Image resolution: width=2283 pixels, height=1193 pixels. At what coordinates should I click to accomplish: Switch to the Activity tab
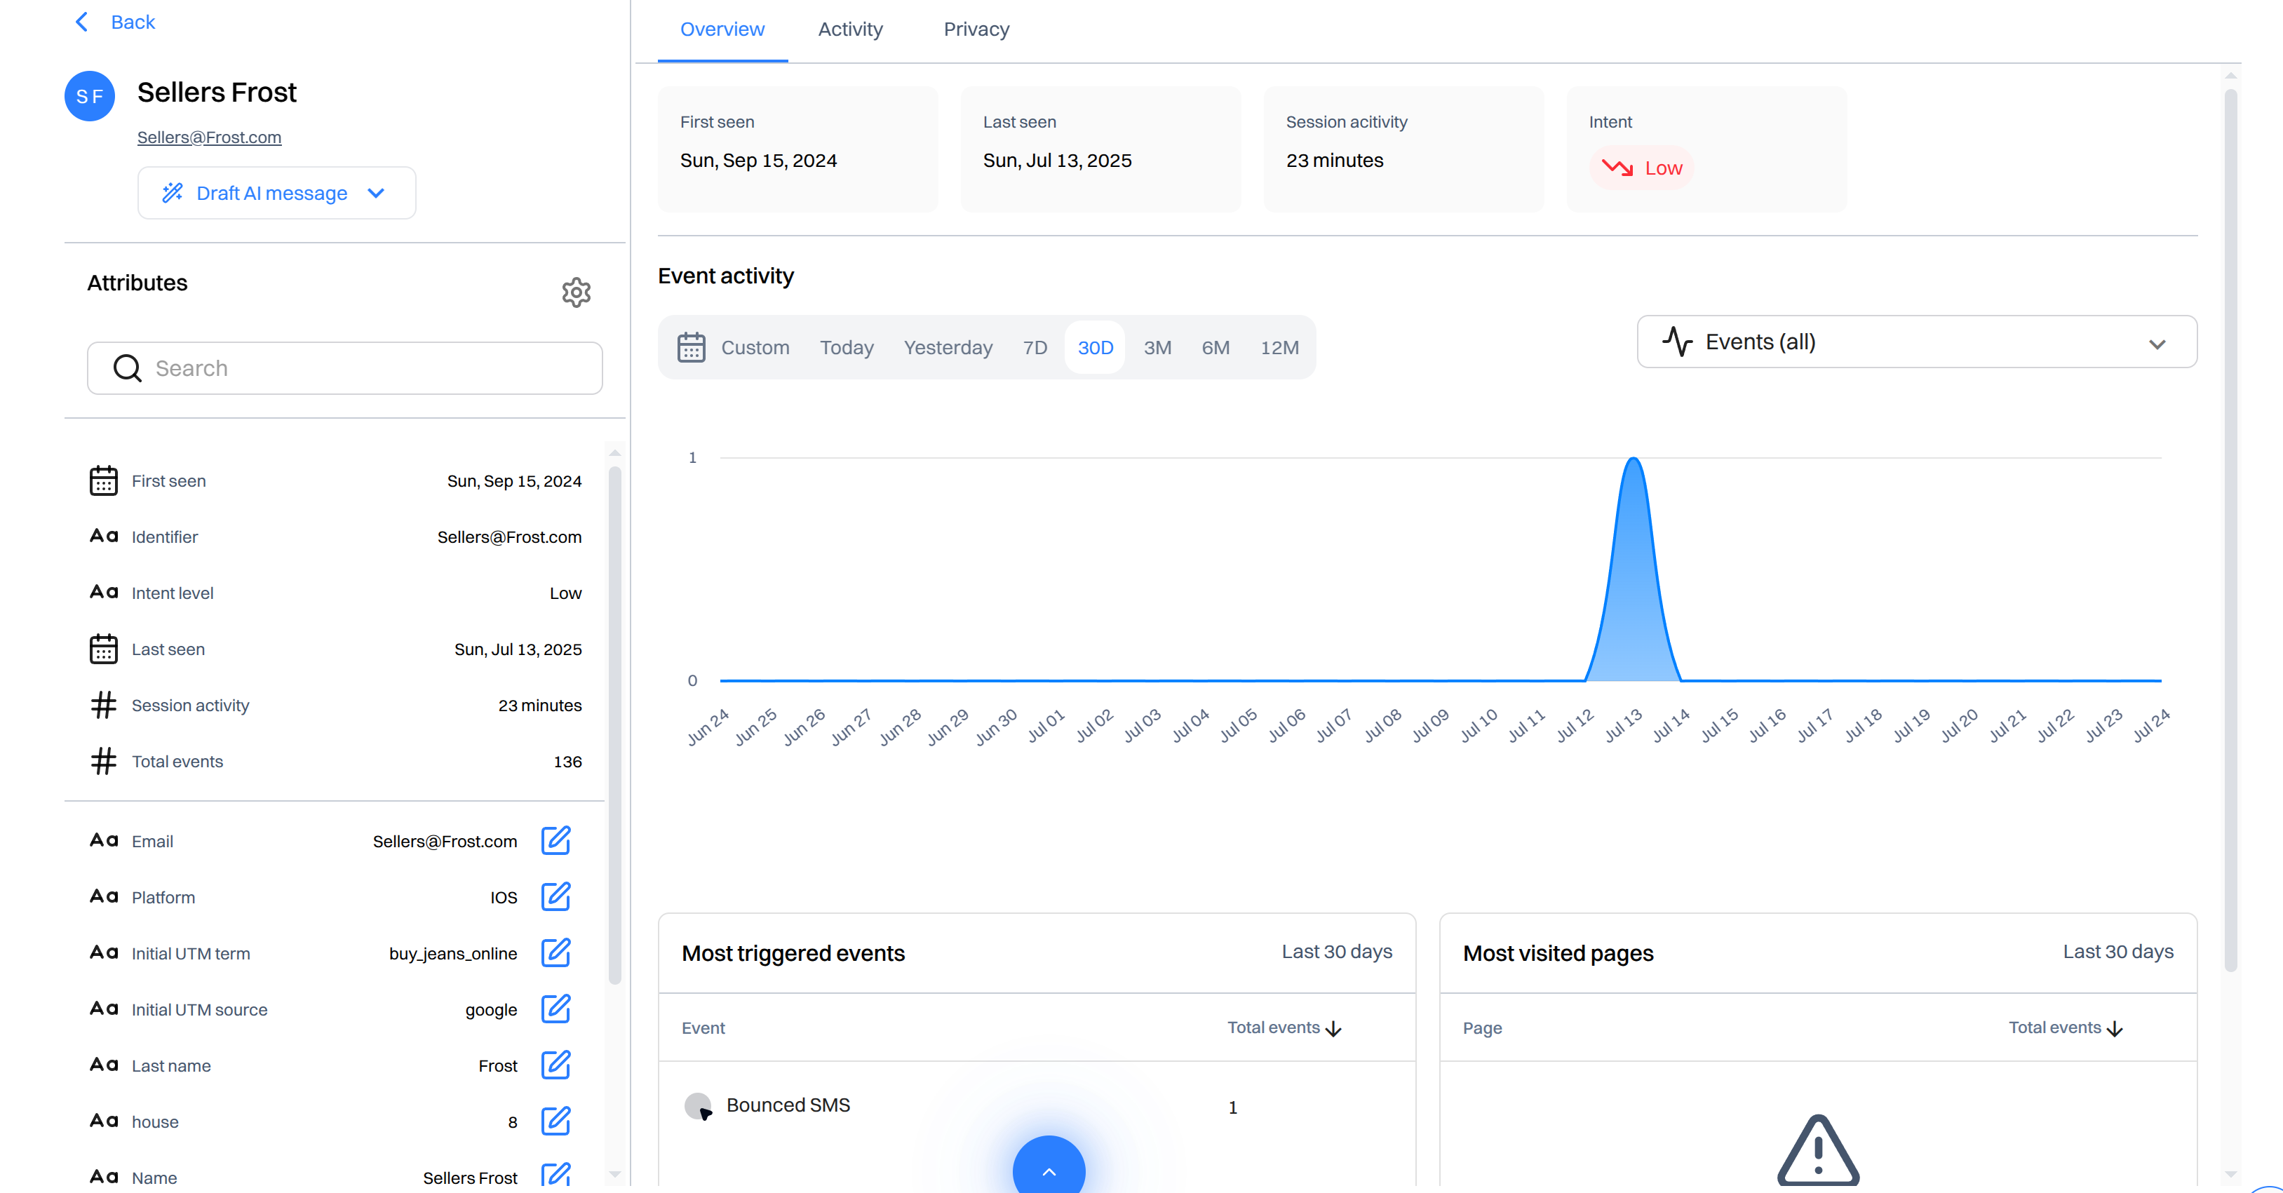(x=850, y=29)
